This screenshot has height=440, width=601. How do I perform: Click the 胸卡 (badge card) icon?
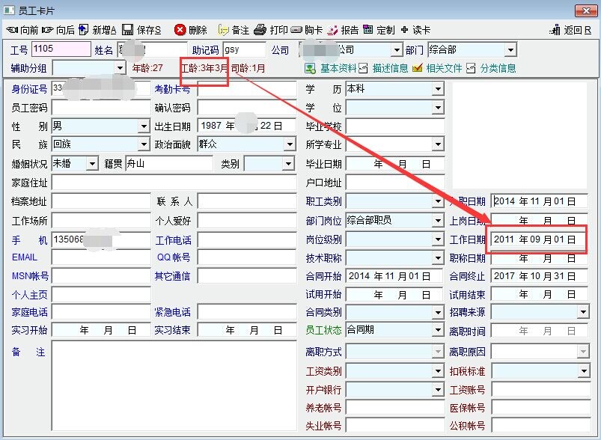point(296,30)
